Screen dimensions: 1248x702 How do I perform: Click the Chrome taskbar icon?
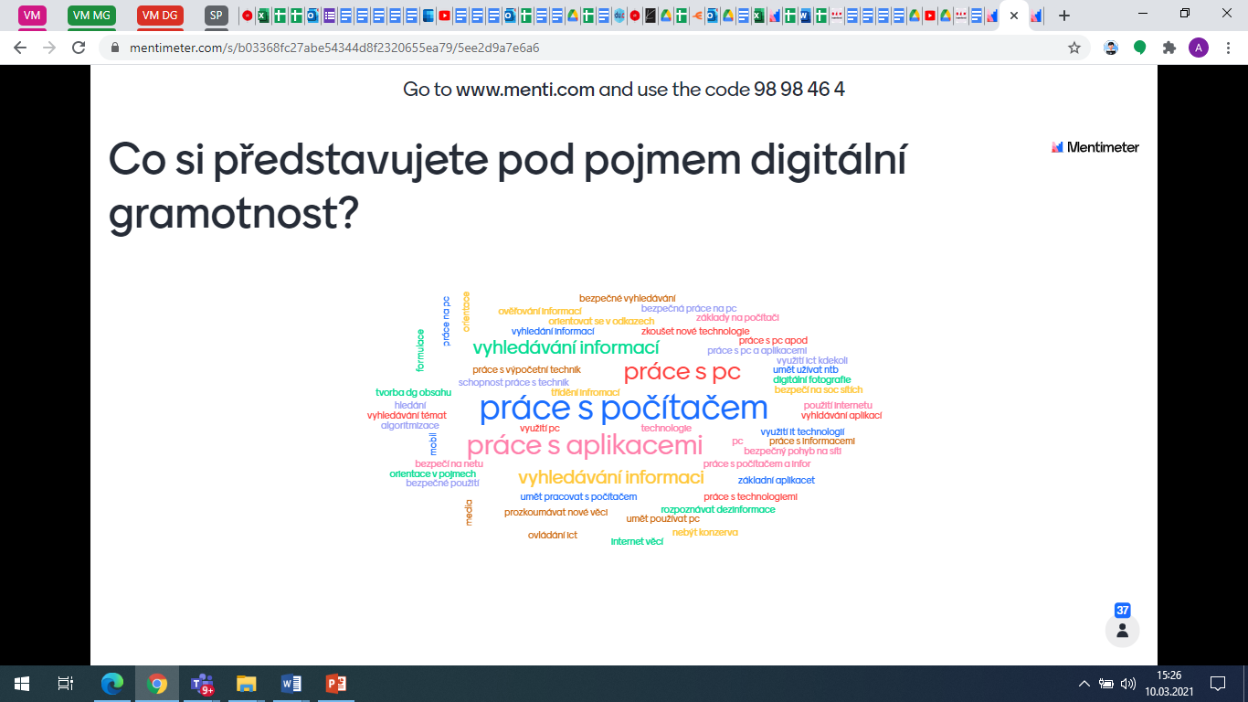[x=157, y=683]
